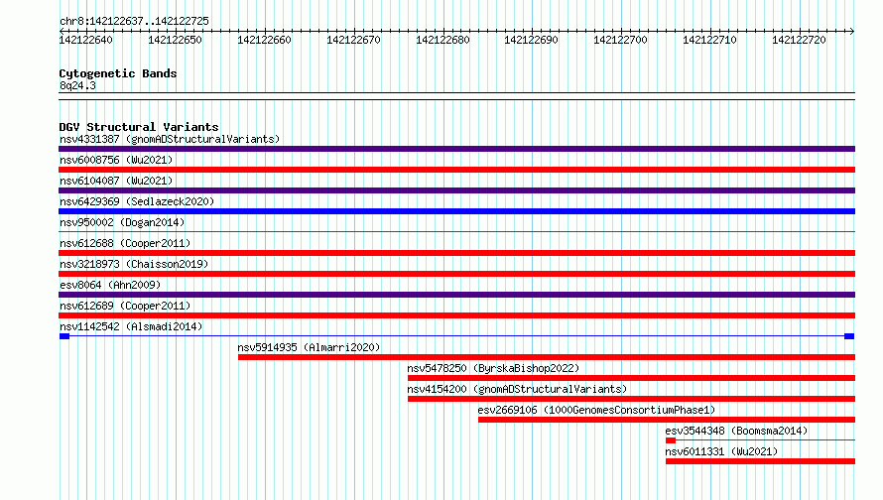Open the esv2669106 1000GenomesConsortiumPhase1 label
The width and height of the screenshot is (883, 500).
coord(596,410)
